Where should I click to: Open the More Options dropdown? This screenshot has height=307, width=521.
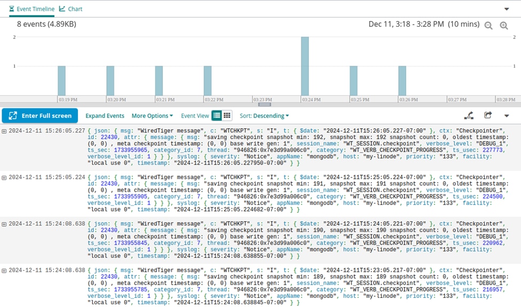pos(152,116)
